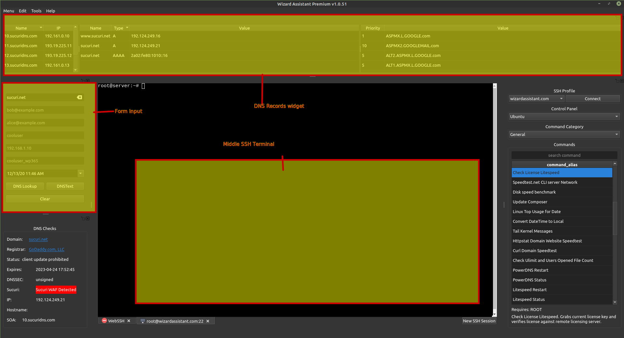Open the date picker next to 12/13/20 11:46 AM
Image resolution: width=624 pixels, height=338 pixels.
pyautogui.click(x=80, y=173)
